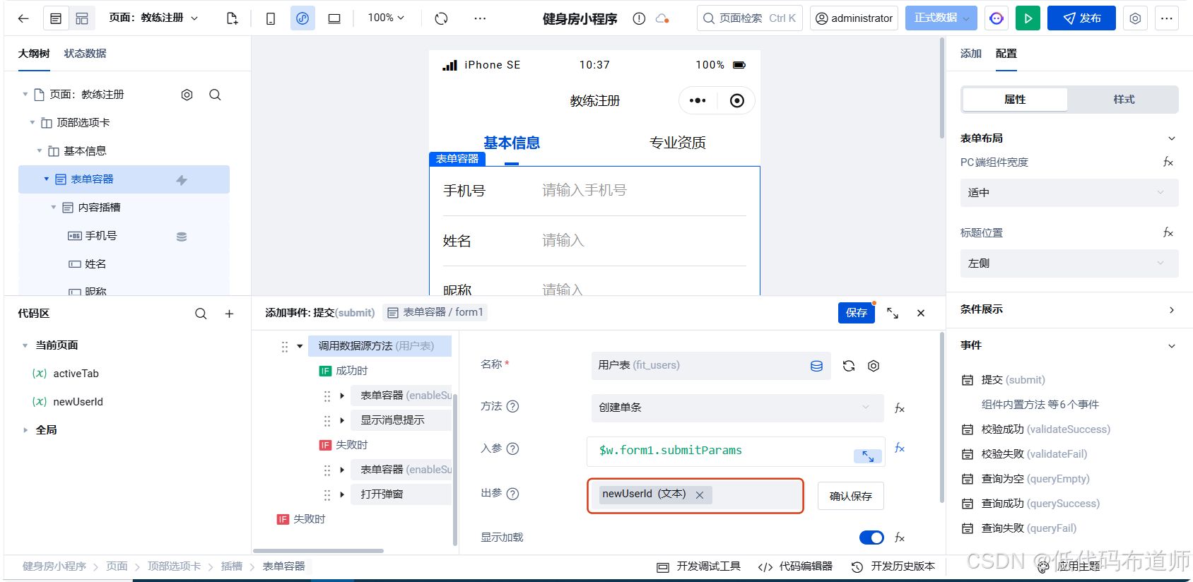
Task: Expand the event editor panel to fullscreen
Action: tap(893, 313)
